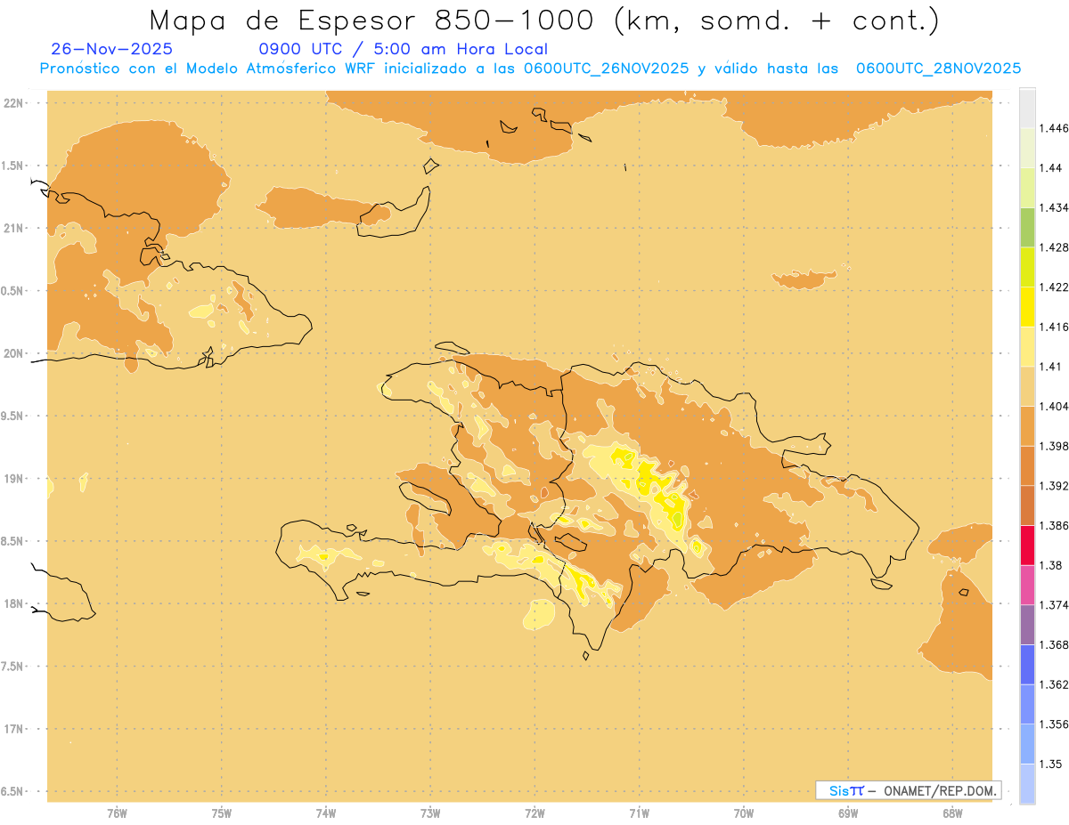Click the date label '26-Nov-2025'
Viewport: 1069px width, 825px height.
112,49
